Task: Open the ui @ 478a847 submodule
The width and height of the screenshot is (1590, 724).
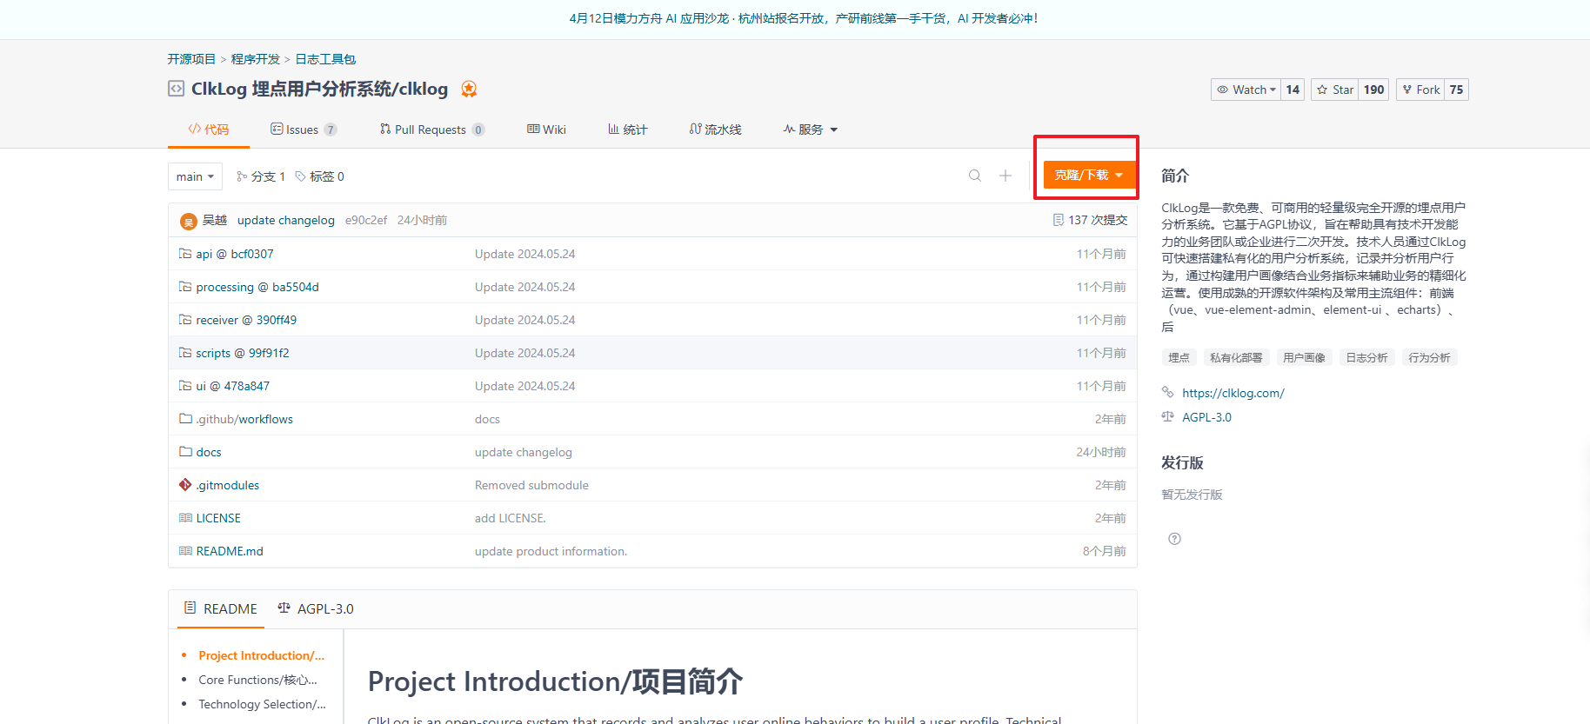Action: [233, 386]
